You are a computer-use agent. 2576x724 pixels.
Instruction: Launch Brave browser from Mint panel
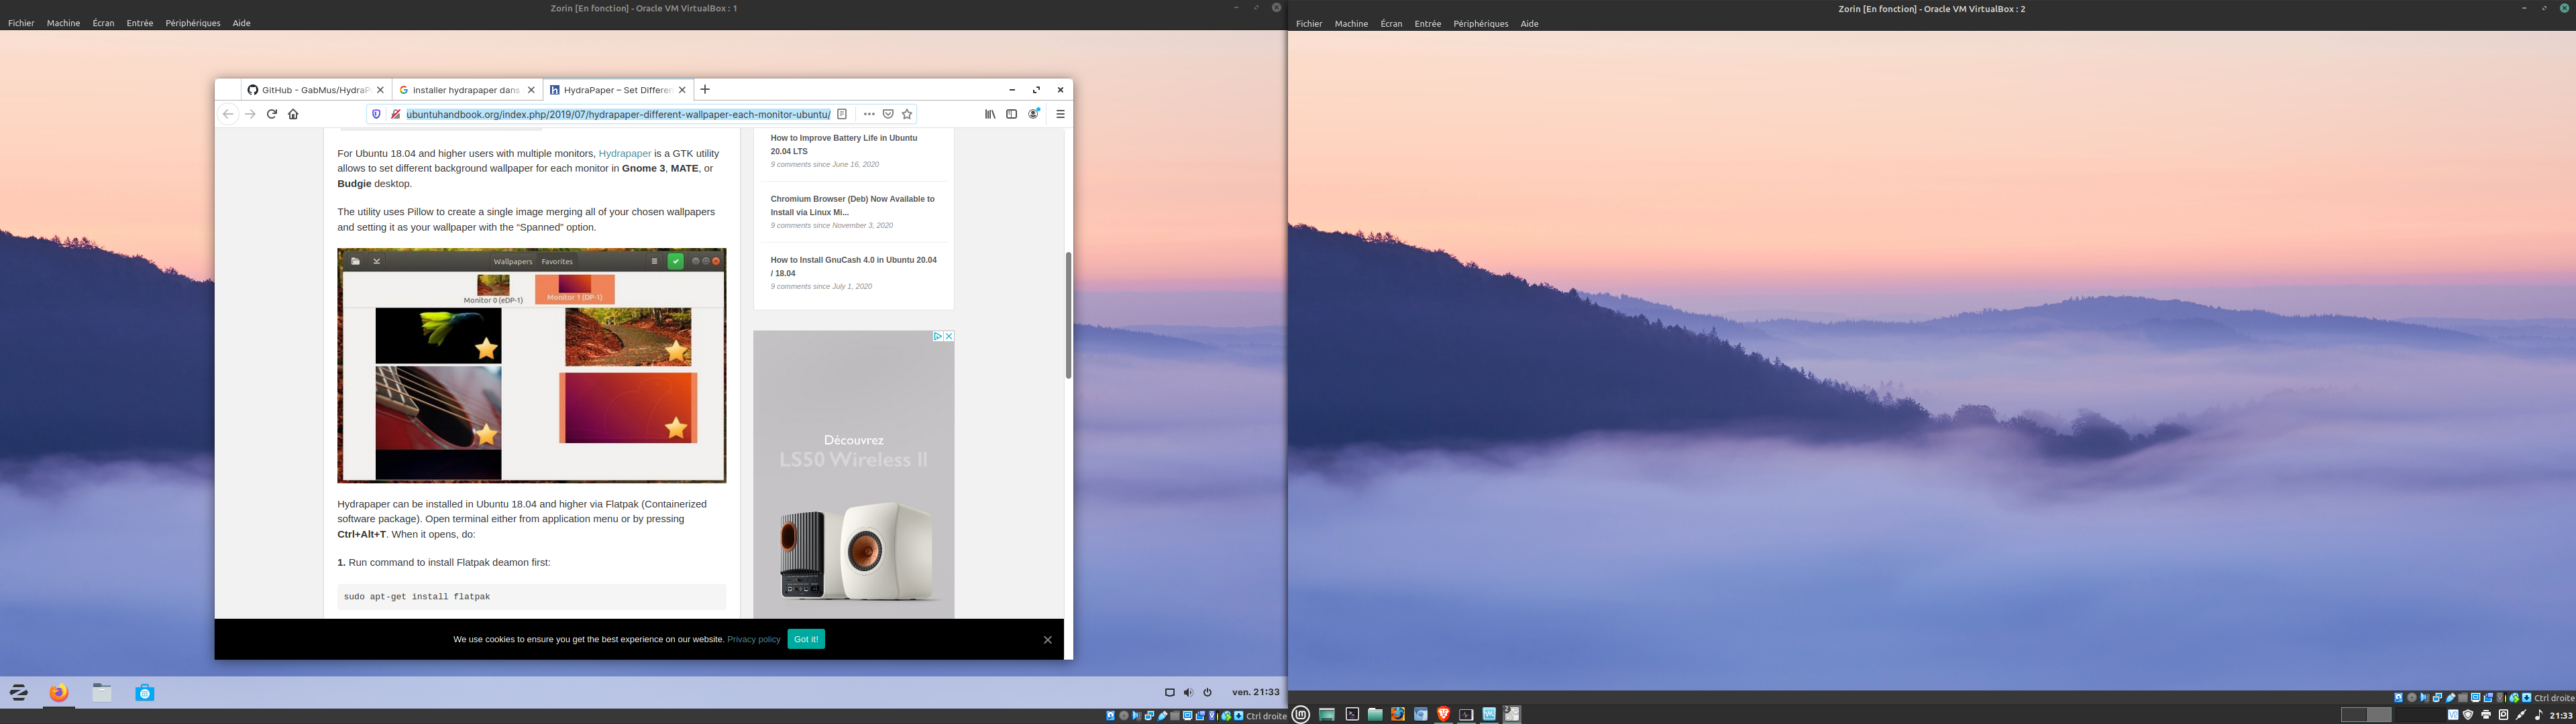(1443, 714)
